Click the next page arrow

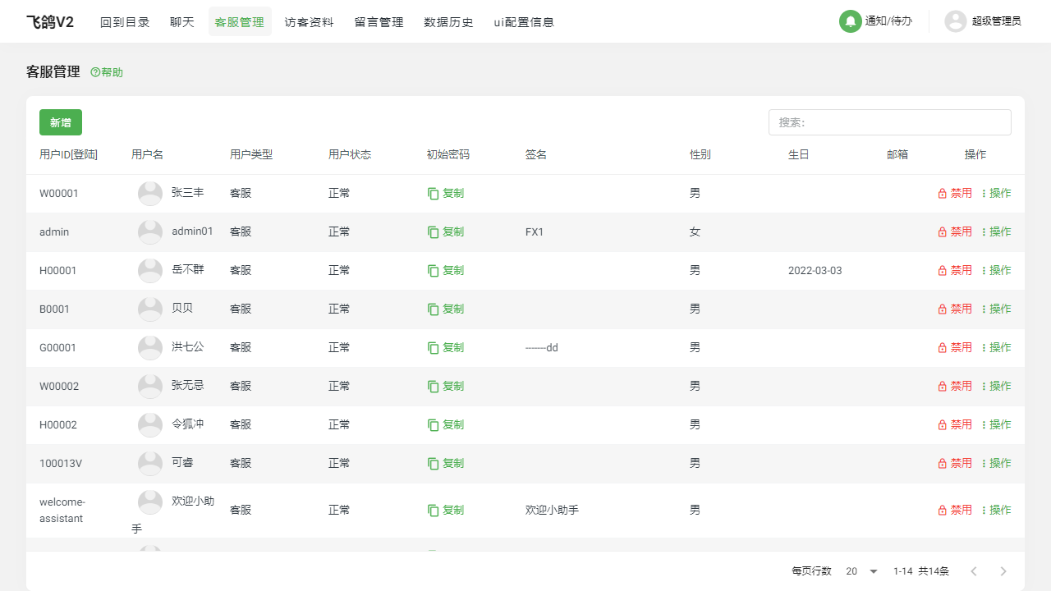1003,571
